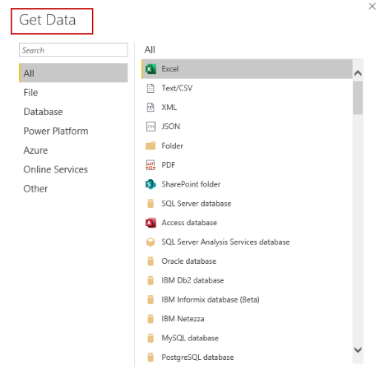Click the JSON file icon
Screen dimensions: 380x383
[151, 127]
